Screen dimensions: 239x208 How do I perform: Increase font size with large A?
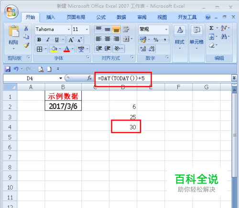71,40
